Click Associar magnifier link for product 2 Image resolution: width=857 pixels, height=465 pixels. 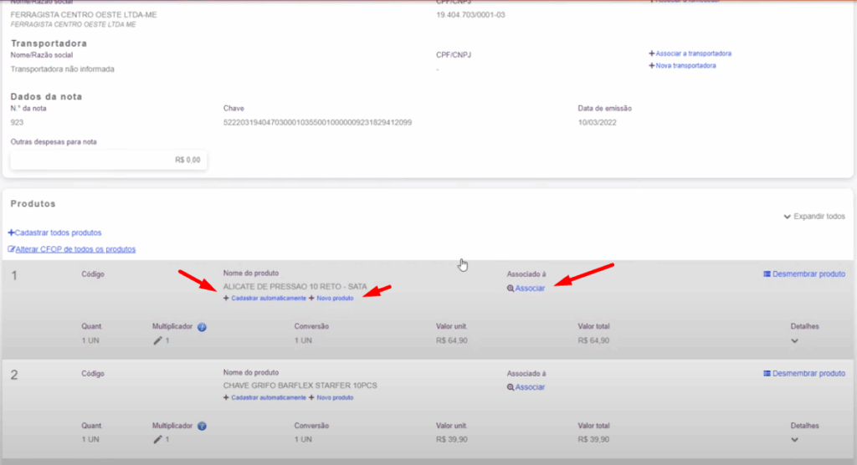pos(526,387)
